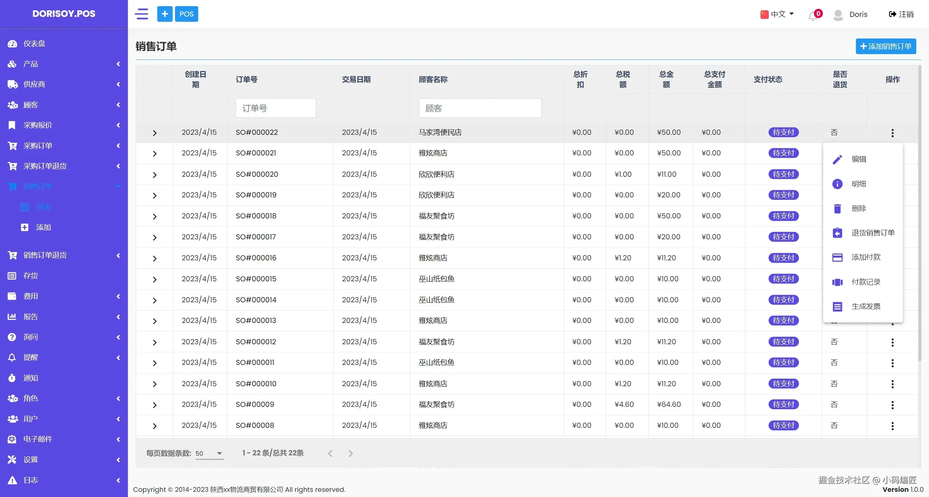
Task: Click the three-dot actions icon for SO#00008
Action: tap(892, 426)
